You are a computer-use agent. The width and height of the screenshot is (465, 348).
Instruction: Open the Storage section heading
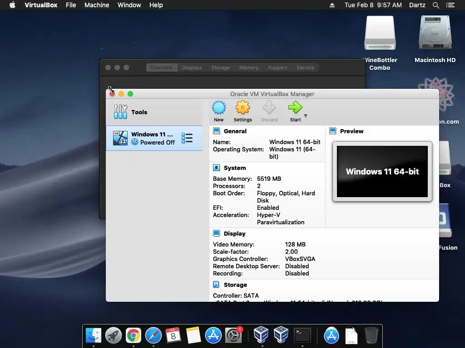(x=236, y=285)
